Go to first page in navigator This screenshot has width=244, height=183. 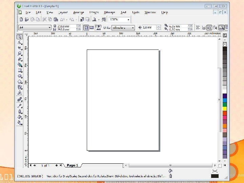click(30, 165)
